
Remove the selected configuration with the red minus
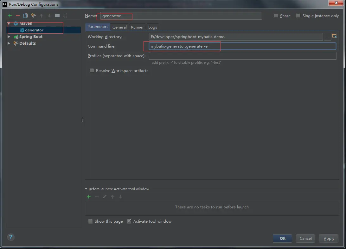(18, 16)
